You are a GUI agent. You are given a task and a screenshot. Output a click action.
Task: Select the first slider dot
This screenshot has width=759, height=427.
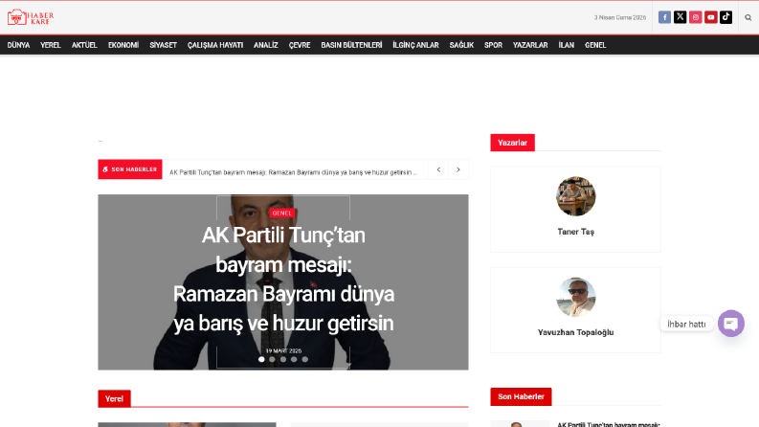[261, 359]
